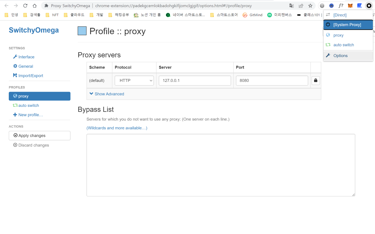
Task: Click the f? font finder extension
Action: click(341, 6)
